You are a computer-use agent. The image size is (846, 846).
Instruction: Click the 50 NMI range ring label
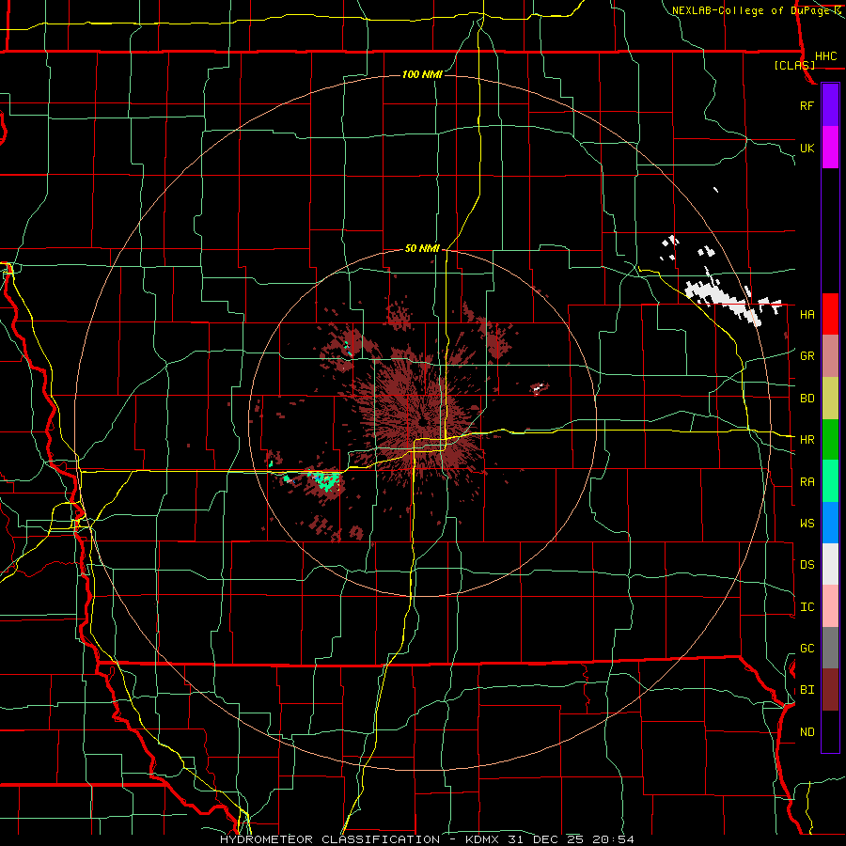coord(422,248)
